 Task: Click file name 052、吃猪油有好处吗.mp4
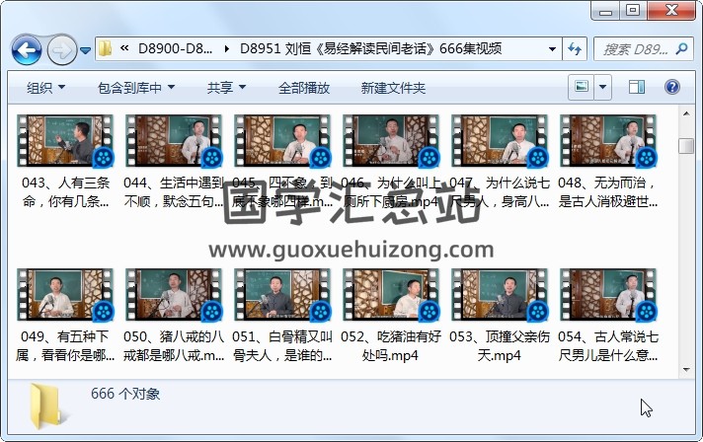(x=391, y=346)
